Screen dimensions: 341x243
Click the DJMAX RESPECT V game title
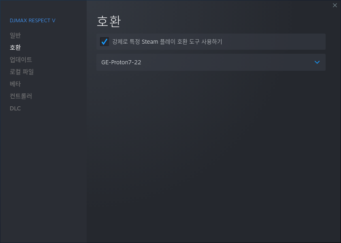click(x=33, y=20)
